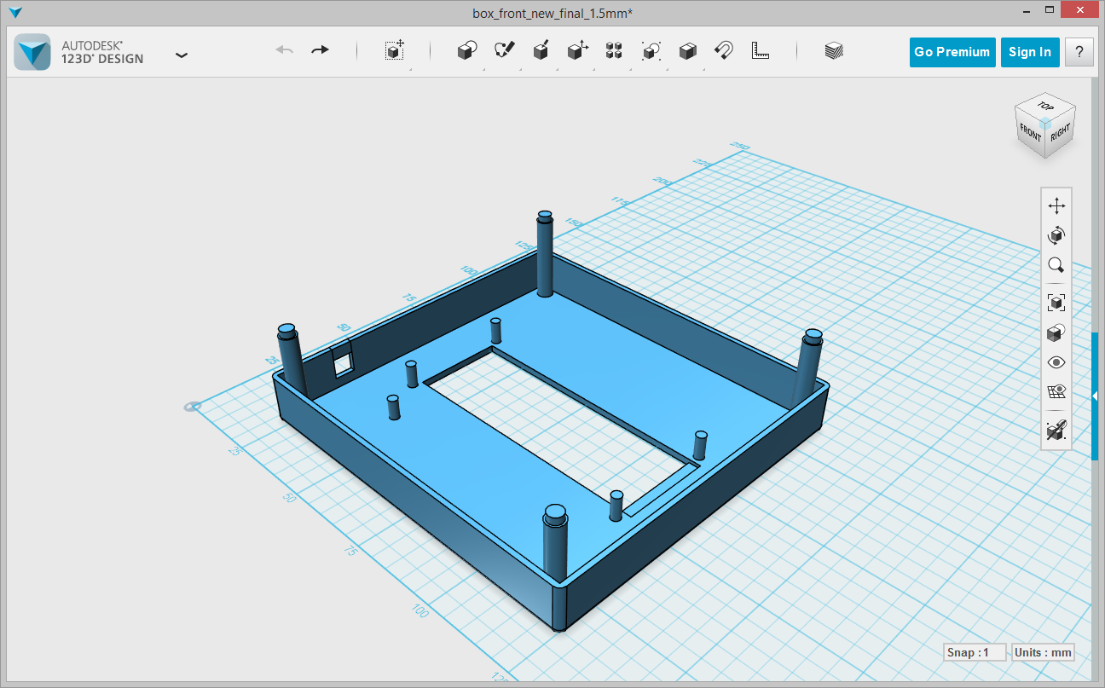
Task: Open Help with the question mark button
Action: coord(1079,52)
